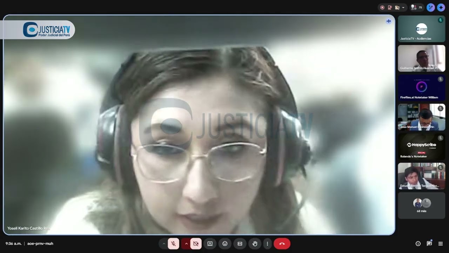Open meeting details info icon
Screen dimensions: 449x253
(418, 244)
